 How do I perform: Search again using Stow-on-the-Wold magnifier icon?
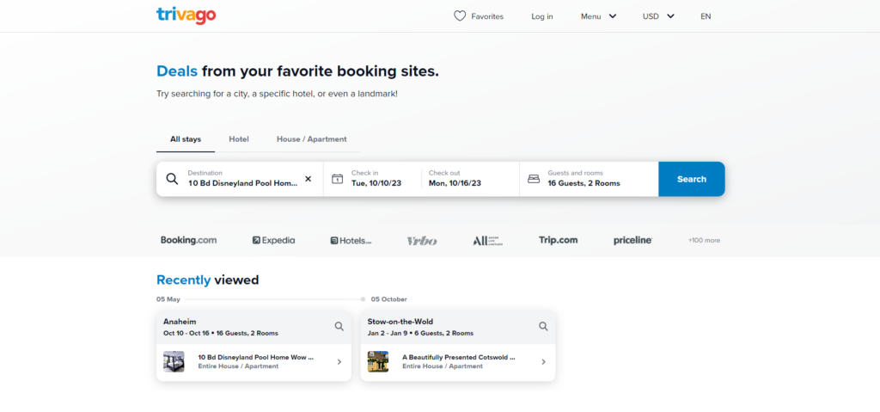(543, 326)
